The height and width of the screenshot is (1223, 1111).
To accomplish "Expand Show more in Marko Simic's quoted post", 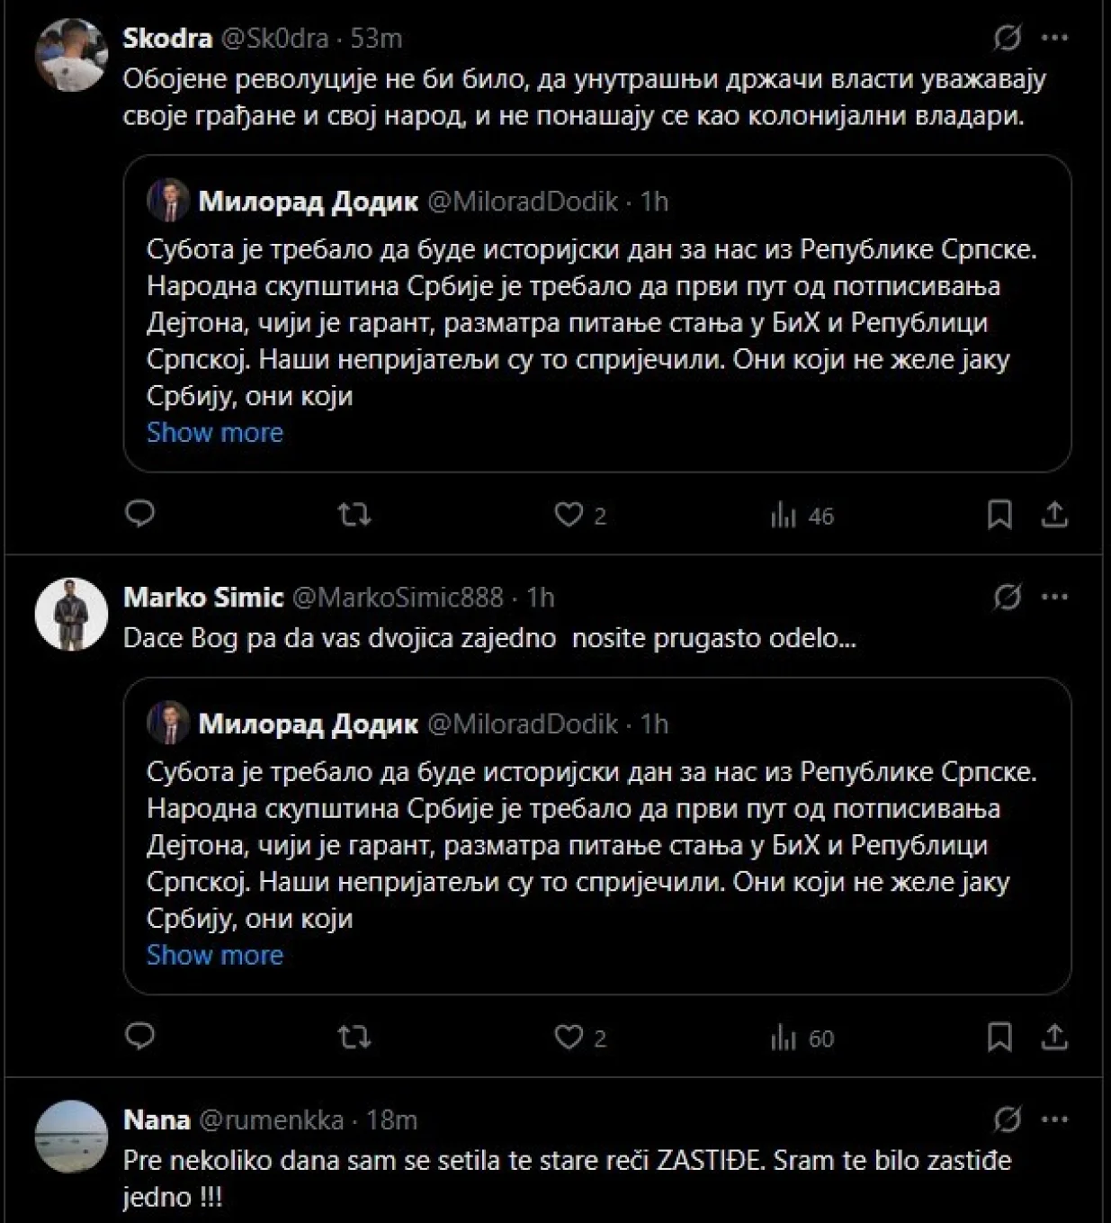I will (215, 956).
